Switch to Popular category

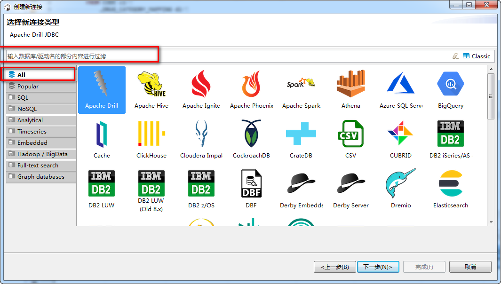pos(41,86)
